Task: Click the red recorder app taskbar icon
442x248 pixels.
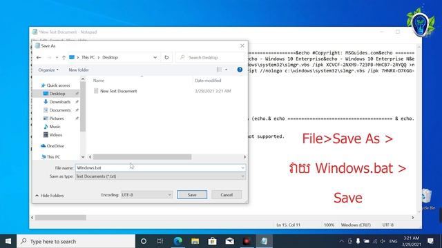Action: 247,241
